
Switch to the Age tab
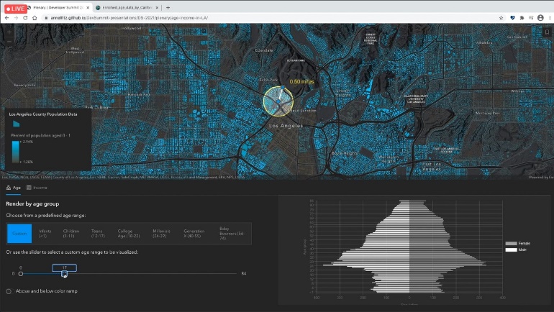point(14,188)
